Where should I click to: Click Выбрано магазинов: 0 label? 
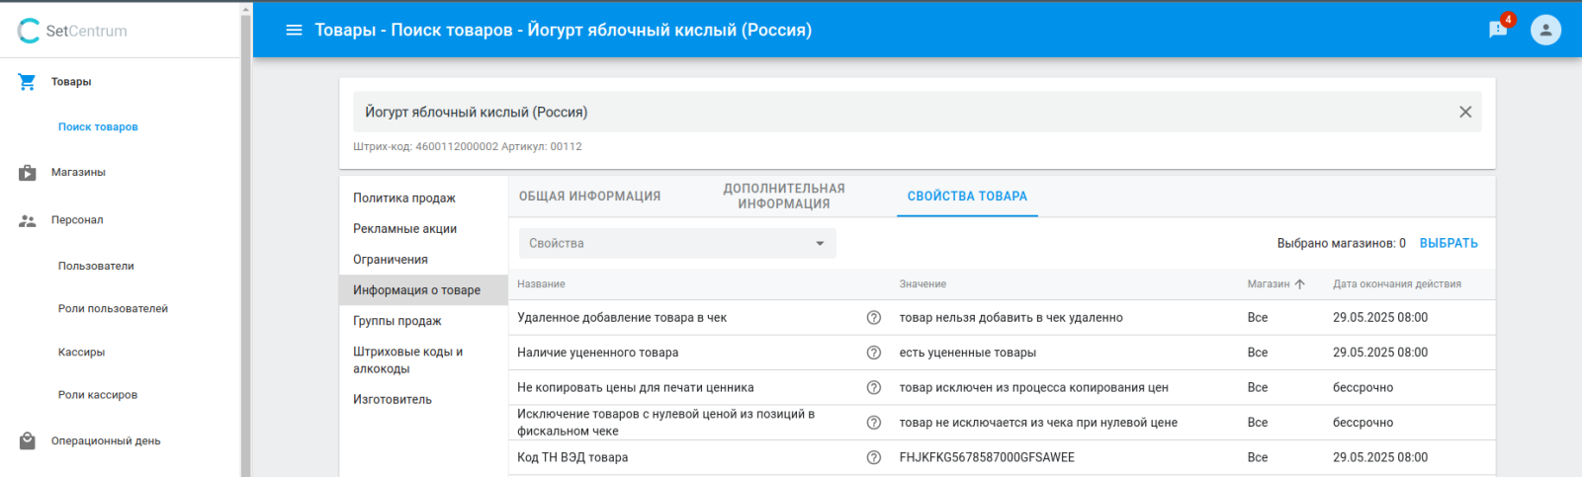pos(1341,243)
